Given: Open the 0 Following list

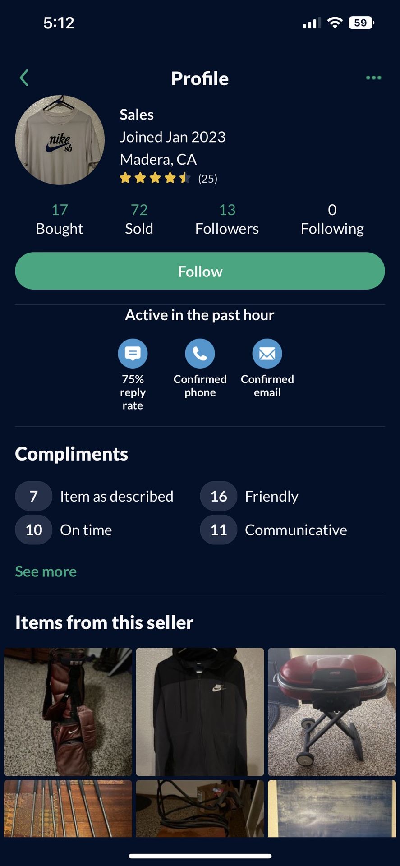Looking at the screenshot, I should pos(332,220).
